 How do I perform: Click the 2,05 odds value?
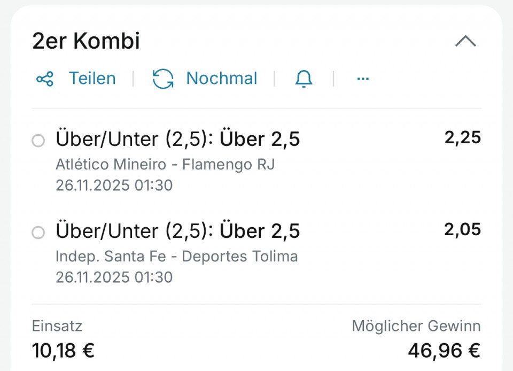tap(462, 230)
